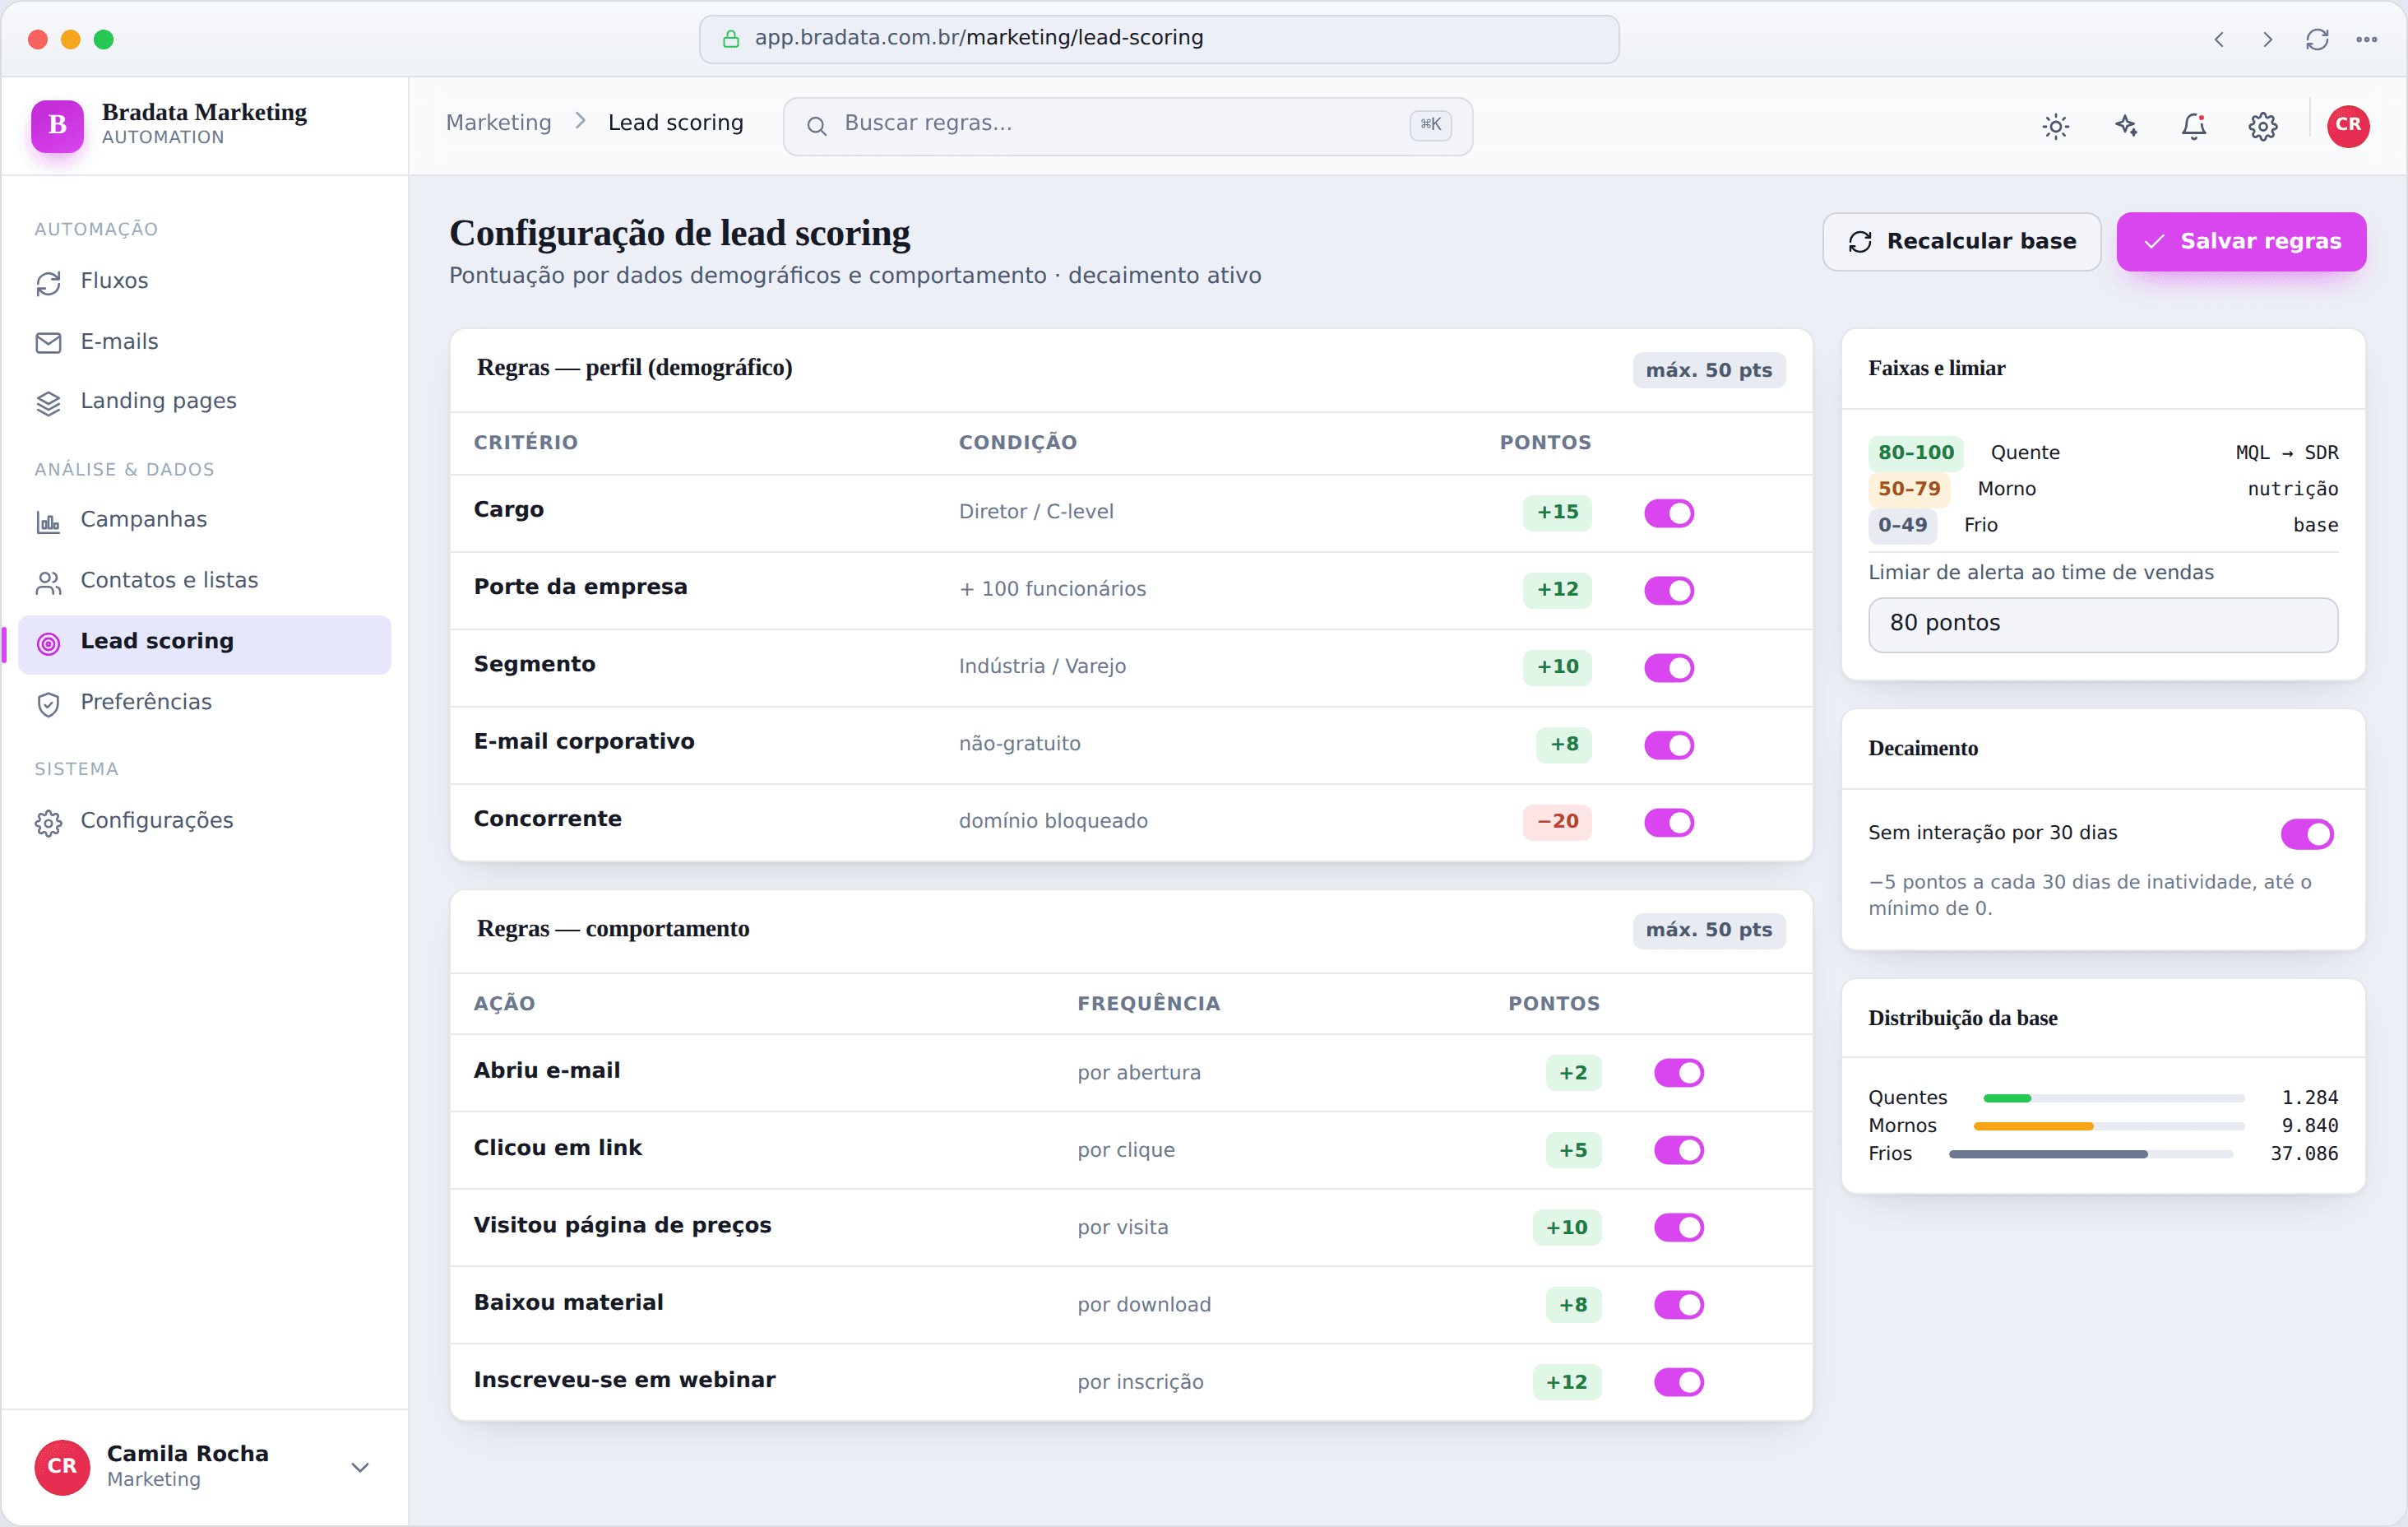This screenshot has width=2408, height=1527.
Task: Click the browser forward arrow
Action: pyautogui.click(x=2268, y=39)
